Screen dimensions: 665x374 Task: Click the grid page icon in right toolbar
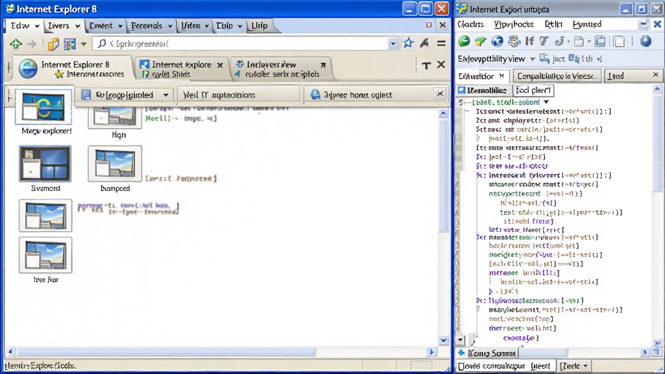click(619, 41)
